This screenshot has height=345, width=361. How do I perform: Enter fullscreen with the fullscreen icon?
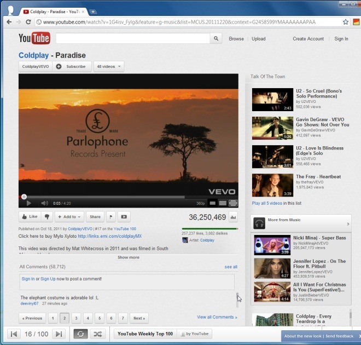pos(233,203)
